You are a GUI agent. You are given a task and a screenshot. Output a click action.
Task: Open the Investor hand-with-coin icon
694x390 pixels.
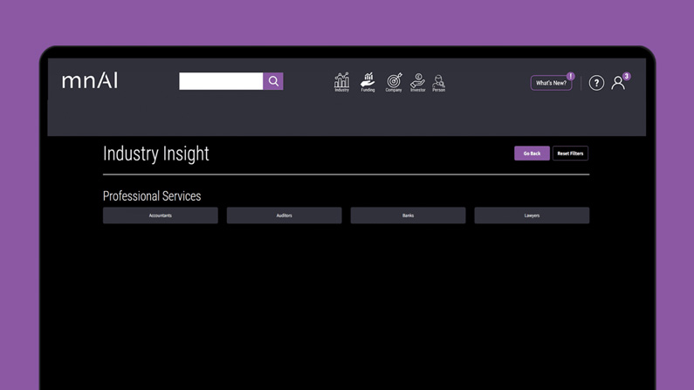(417, 81)
